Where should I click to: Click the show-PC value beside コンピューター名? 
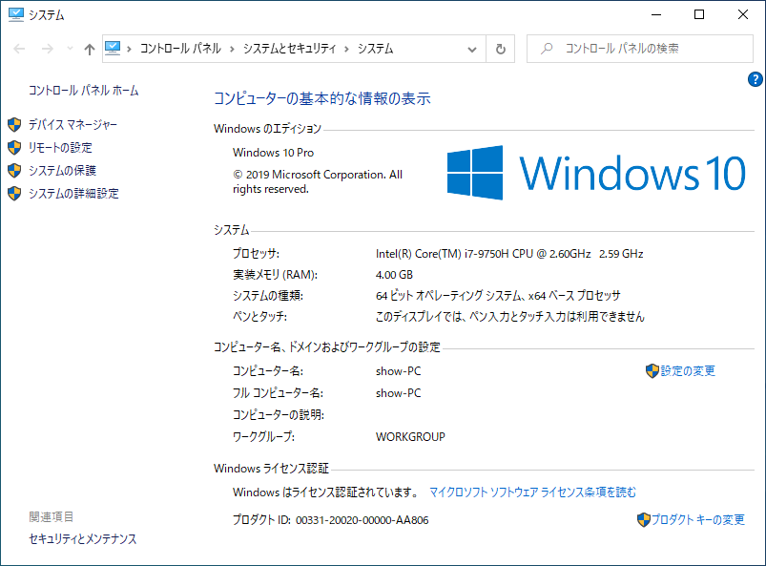tap(398, 371)
